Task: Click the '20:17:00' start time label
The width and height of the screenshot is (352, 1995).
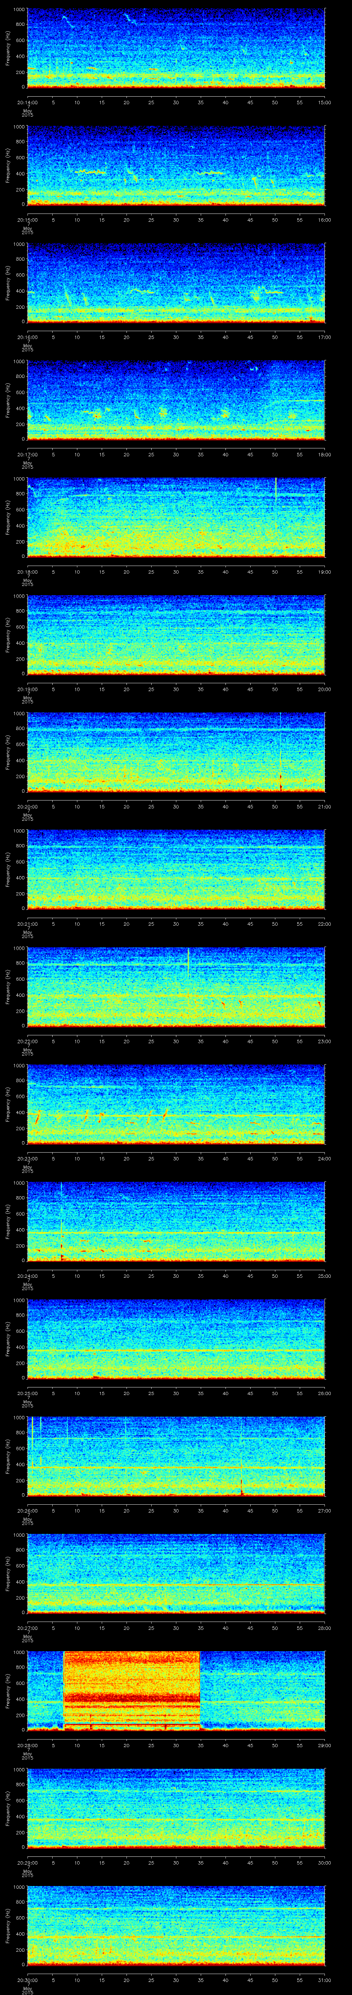Action: click(x=28, y=454)
